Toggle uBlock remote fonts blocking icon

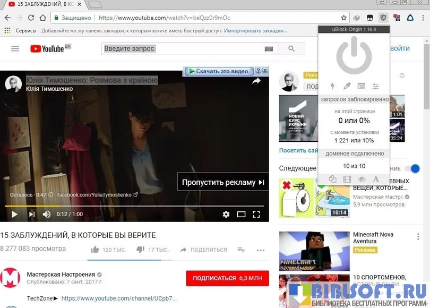coord(376,179)
